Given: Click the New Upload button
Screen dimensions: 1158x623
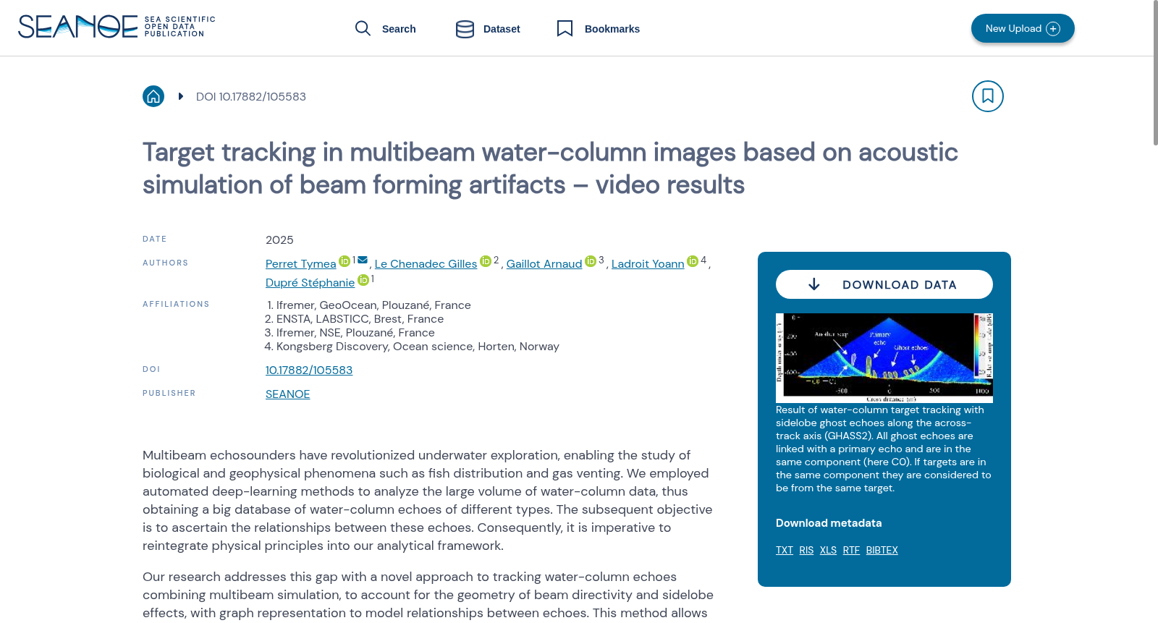Looking at the screenshot, I should tap(1023, 28).
